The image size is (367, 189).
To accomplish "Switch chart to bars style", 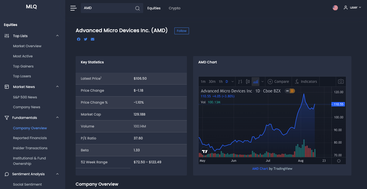I will tap(240, 82).
